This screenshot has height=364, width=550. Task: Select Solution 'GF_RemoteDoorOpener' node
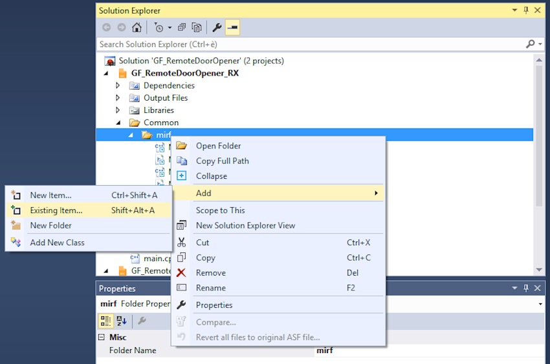[201, 61]
